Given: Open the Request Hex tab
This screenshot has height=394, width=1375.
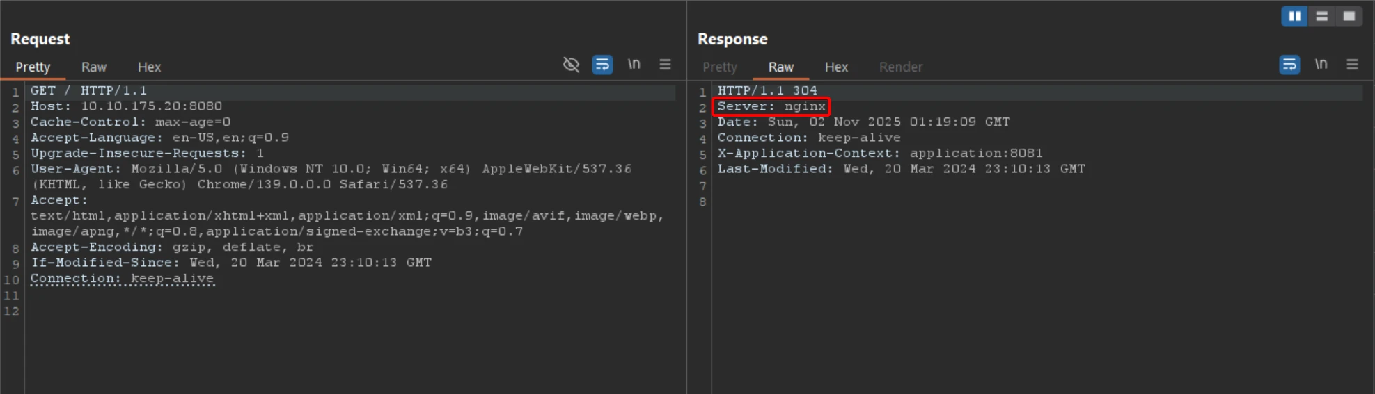Looking at the screenshot, I should 149,67.
